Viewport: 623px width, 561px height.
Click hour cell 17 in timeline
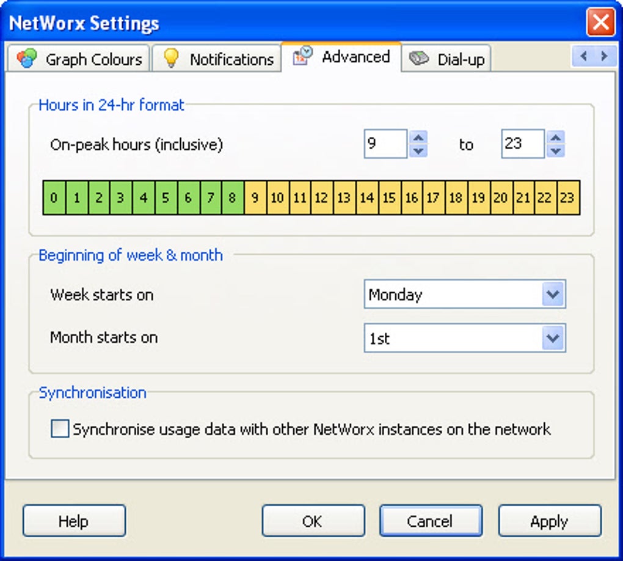click(434, 197)
